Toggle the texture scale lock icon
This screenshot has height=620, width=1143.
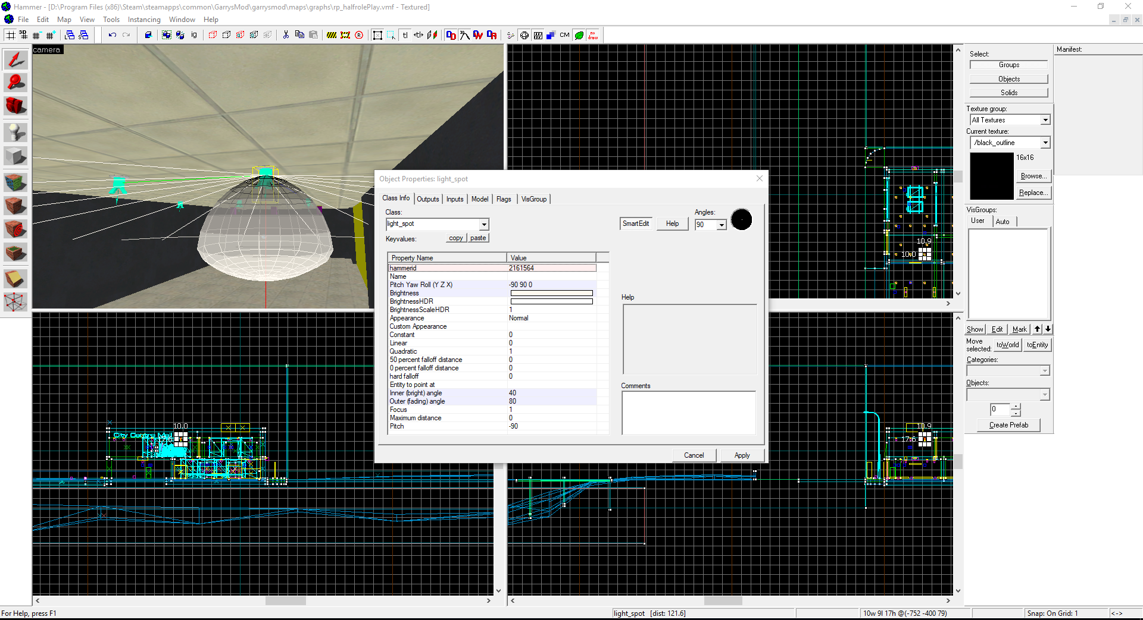(x=419, y=35)
